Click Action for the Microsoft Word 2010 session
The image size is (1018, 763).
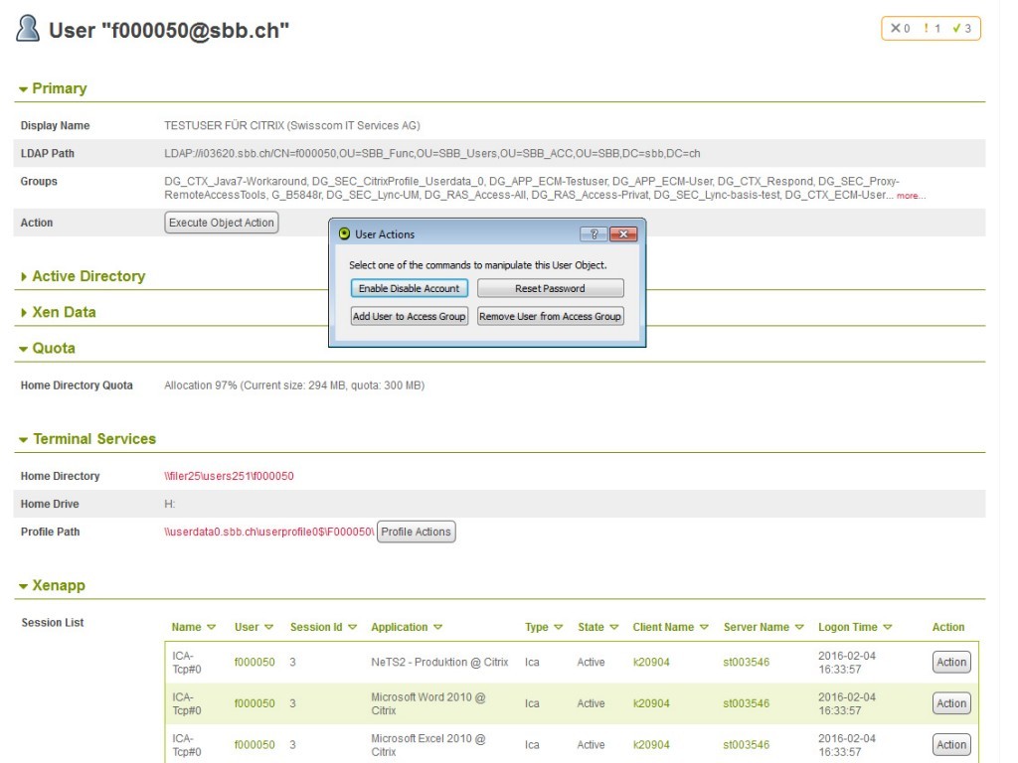950,703
